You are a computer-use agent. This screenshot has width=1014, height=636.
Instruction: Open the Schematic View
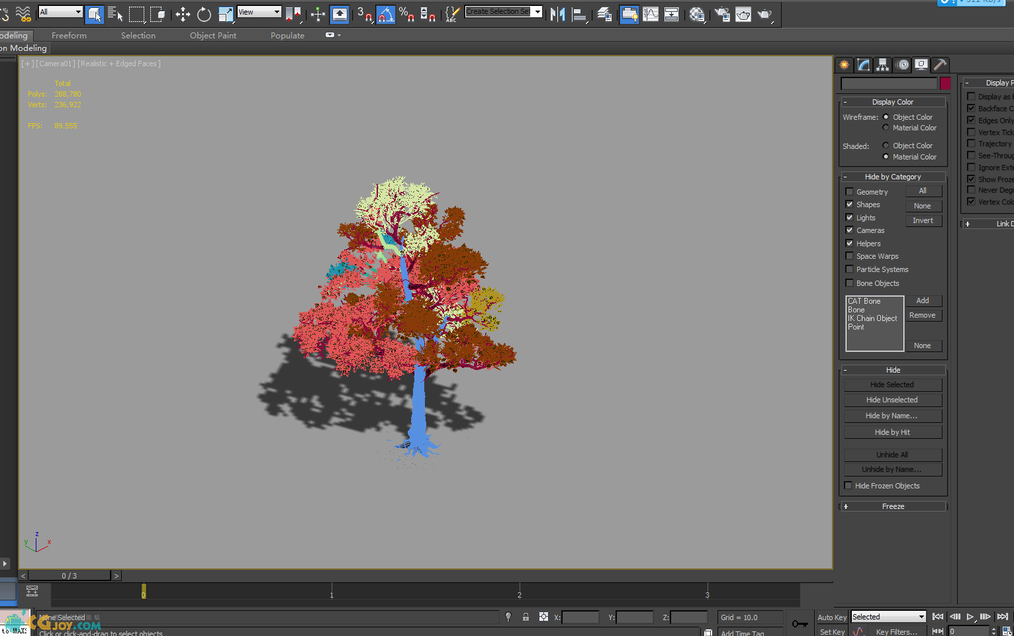671,14
